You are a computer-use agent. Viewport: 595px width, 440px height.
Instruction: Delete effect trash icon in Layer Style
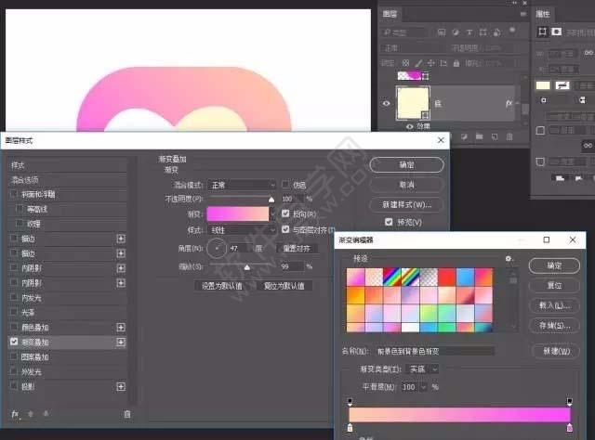(x=127, y=414)
